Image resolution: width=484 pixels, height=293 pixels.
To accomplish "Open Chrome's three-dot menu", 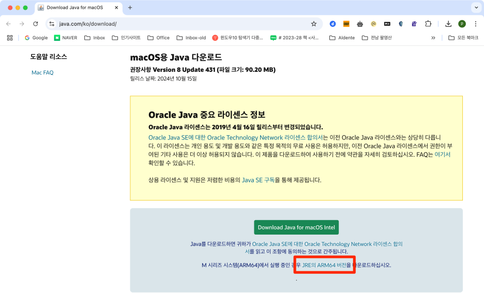I will (x=475, y=24).
